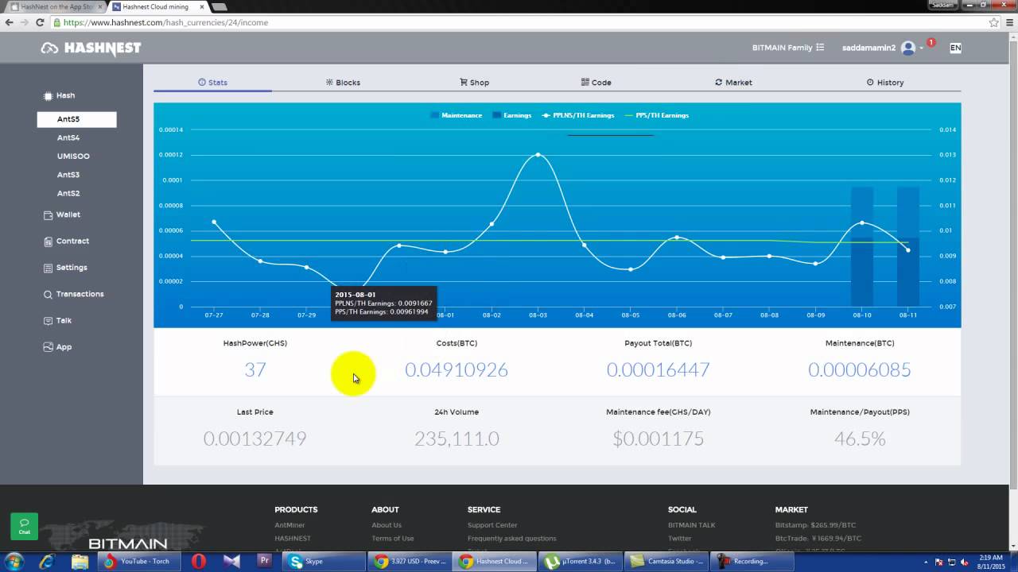Launch Internet Explorer from taskbar
The height and width of the screenshot is (572, 1018).
(47, 561)
